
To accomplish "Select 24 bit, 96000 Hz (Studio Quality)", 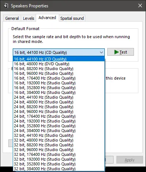I will 59,111.
